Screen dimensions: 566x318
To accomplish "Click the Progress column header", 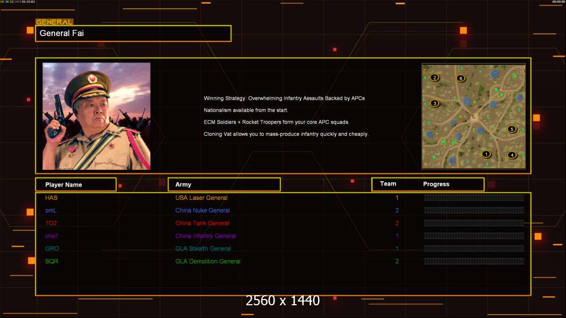I will coord(436,184).
